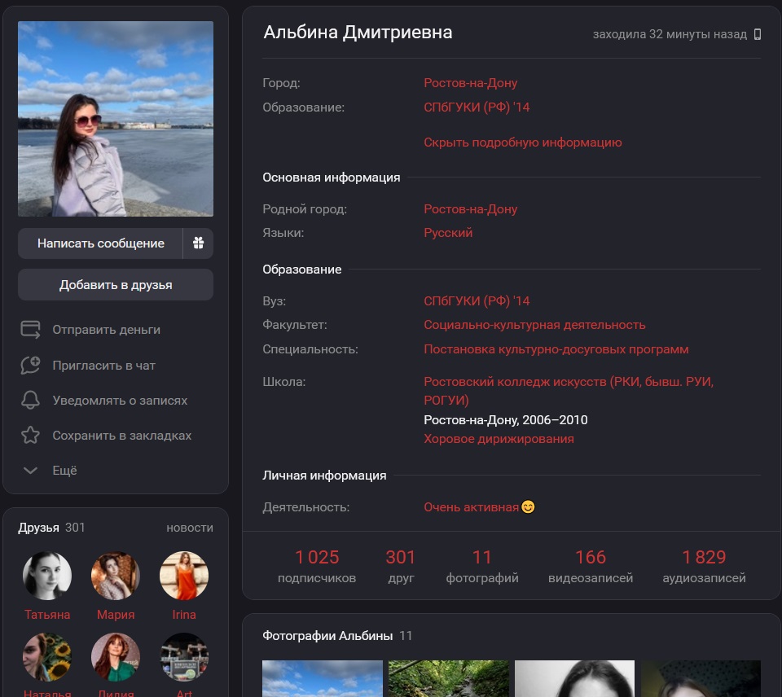Open СПбГУКИ link in top Образование row
782x697 pixels.
[477, 107]
